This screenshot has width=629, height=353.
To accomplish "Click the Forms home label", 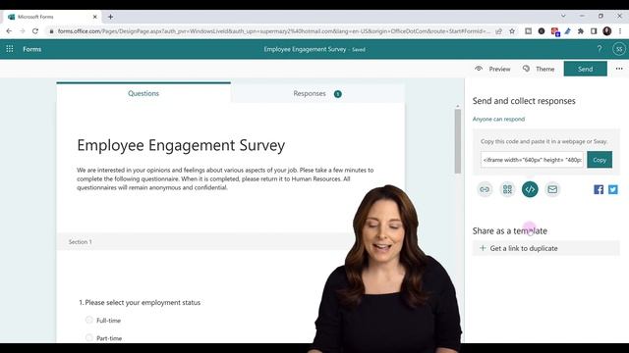I will point(32,49).
